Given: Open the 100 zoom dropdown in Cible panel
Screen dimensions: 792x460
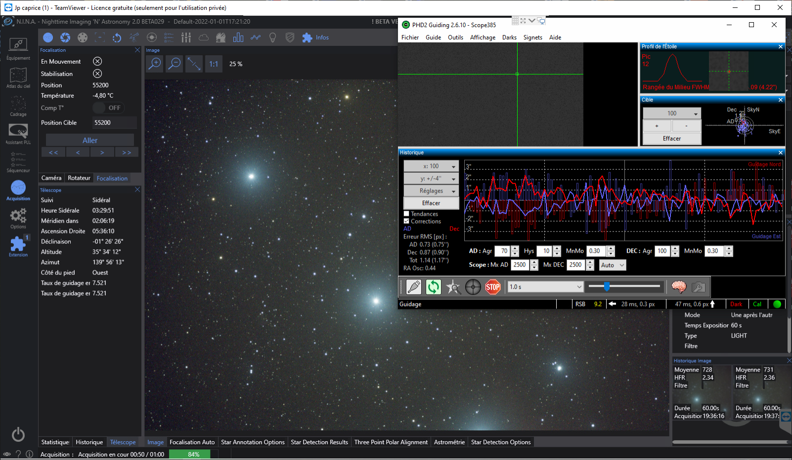Looking at the screenshot, I should [x=672, y=114].
